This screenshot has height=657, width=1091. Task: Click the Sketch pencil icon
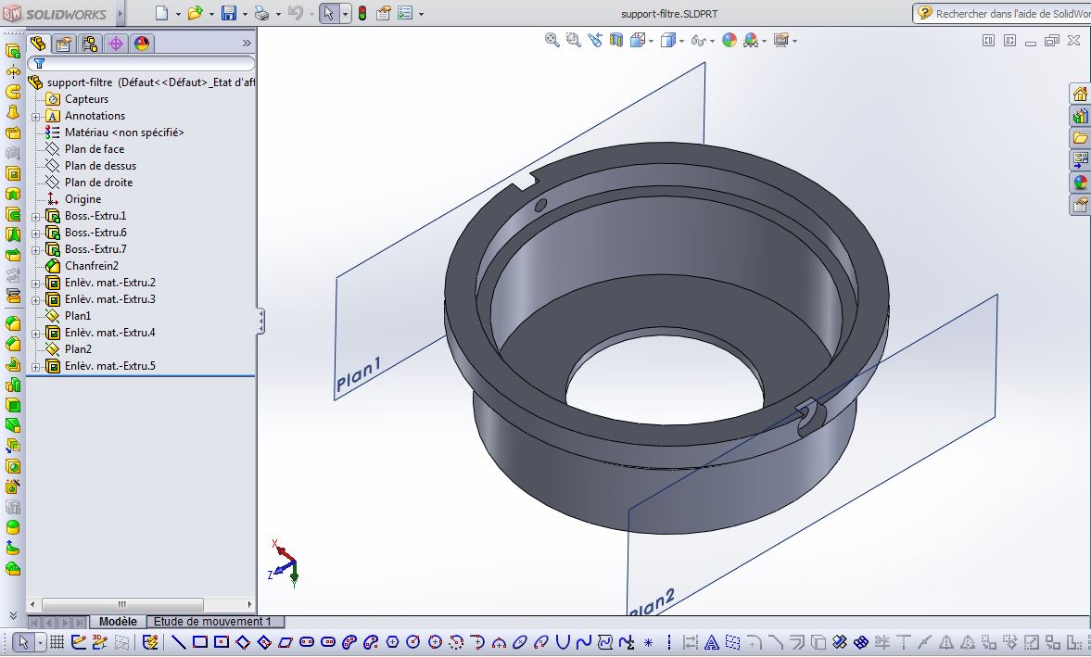(79, 642)
